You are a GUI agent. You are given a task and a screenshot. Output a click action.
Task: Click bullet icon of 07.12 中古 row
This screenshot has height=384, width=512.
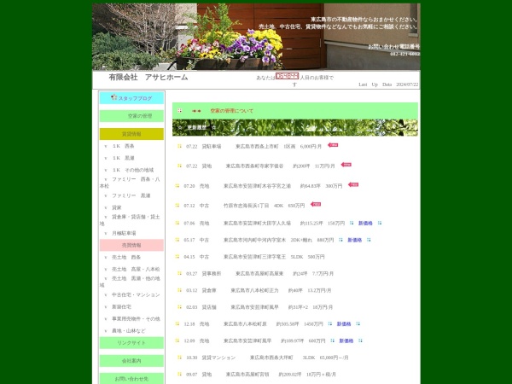177,205
